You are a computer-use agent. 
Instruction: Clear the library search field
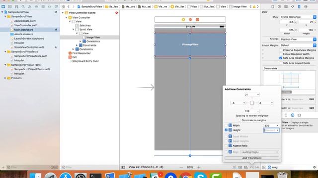[315, 167]
